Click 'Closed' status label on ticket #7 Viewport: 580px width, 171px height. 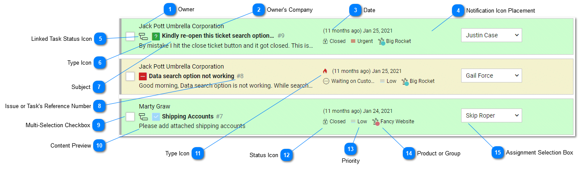pyautogui.click(x=337, y=122)
